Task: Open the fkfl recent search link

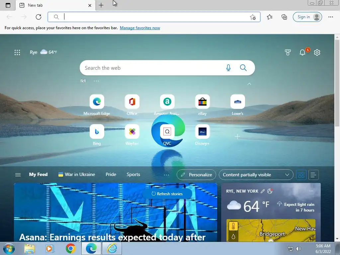Action: click(83, 81)
